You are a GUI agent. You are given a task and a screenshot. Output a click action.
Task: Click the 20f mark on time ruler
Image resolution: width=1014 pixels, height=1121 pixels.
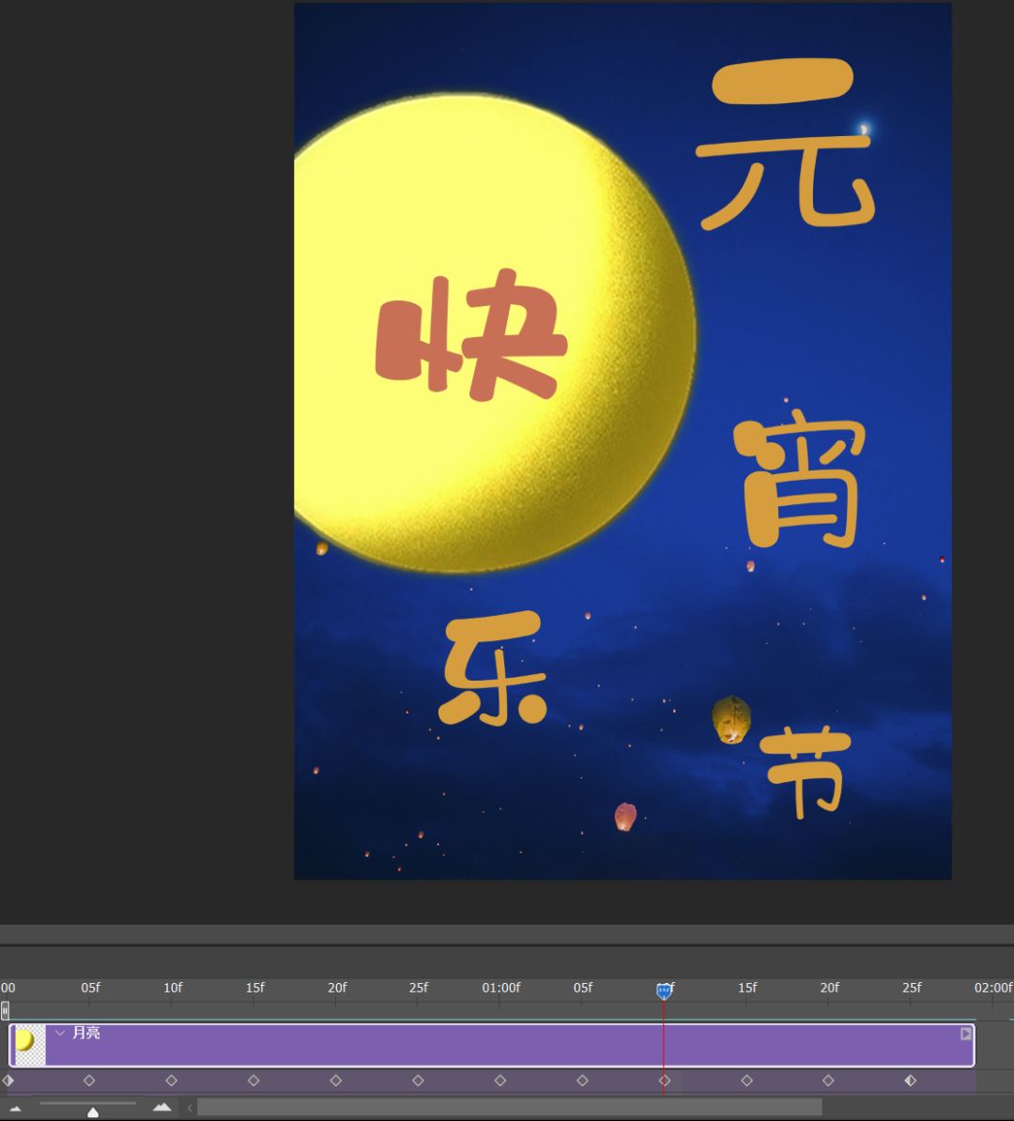(337, 988)
